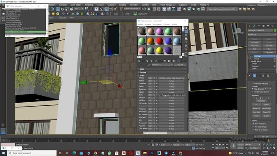Pin the modifier stack
277x156 pixels.
250,76
